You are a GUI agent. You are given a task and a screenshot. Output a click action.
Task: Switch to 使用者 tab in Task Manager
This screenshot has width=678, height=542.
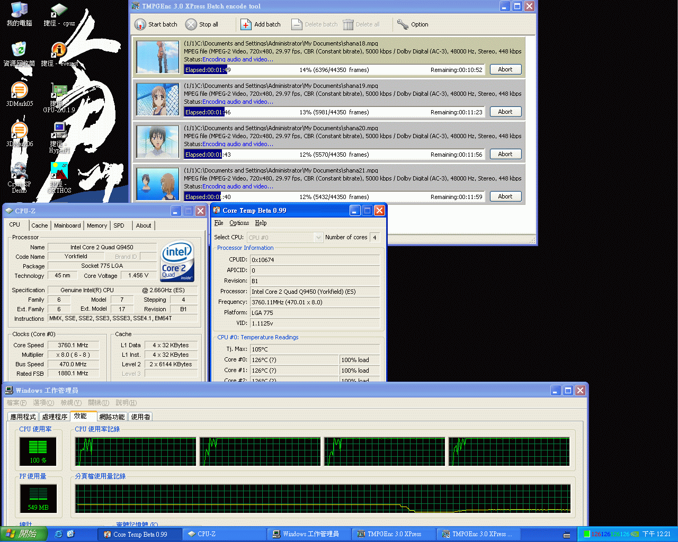(x=140, y=417)
